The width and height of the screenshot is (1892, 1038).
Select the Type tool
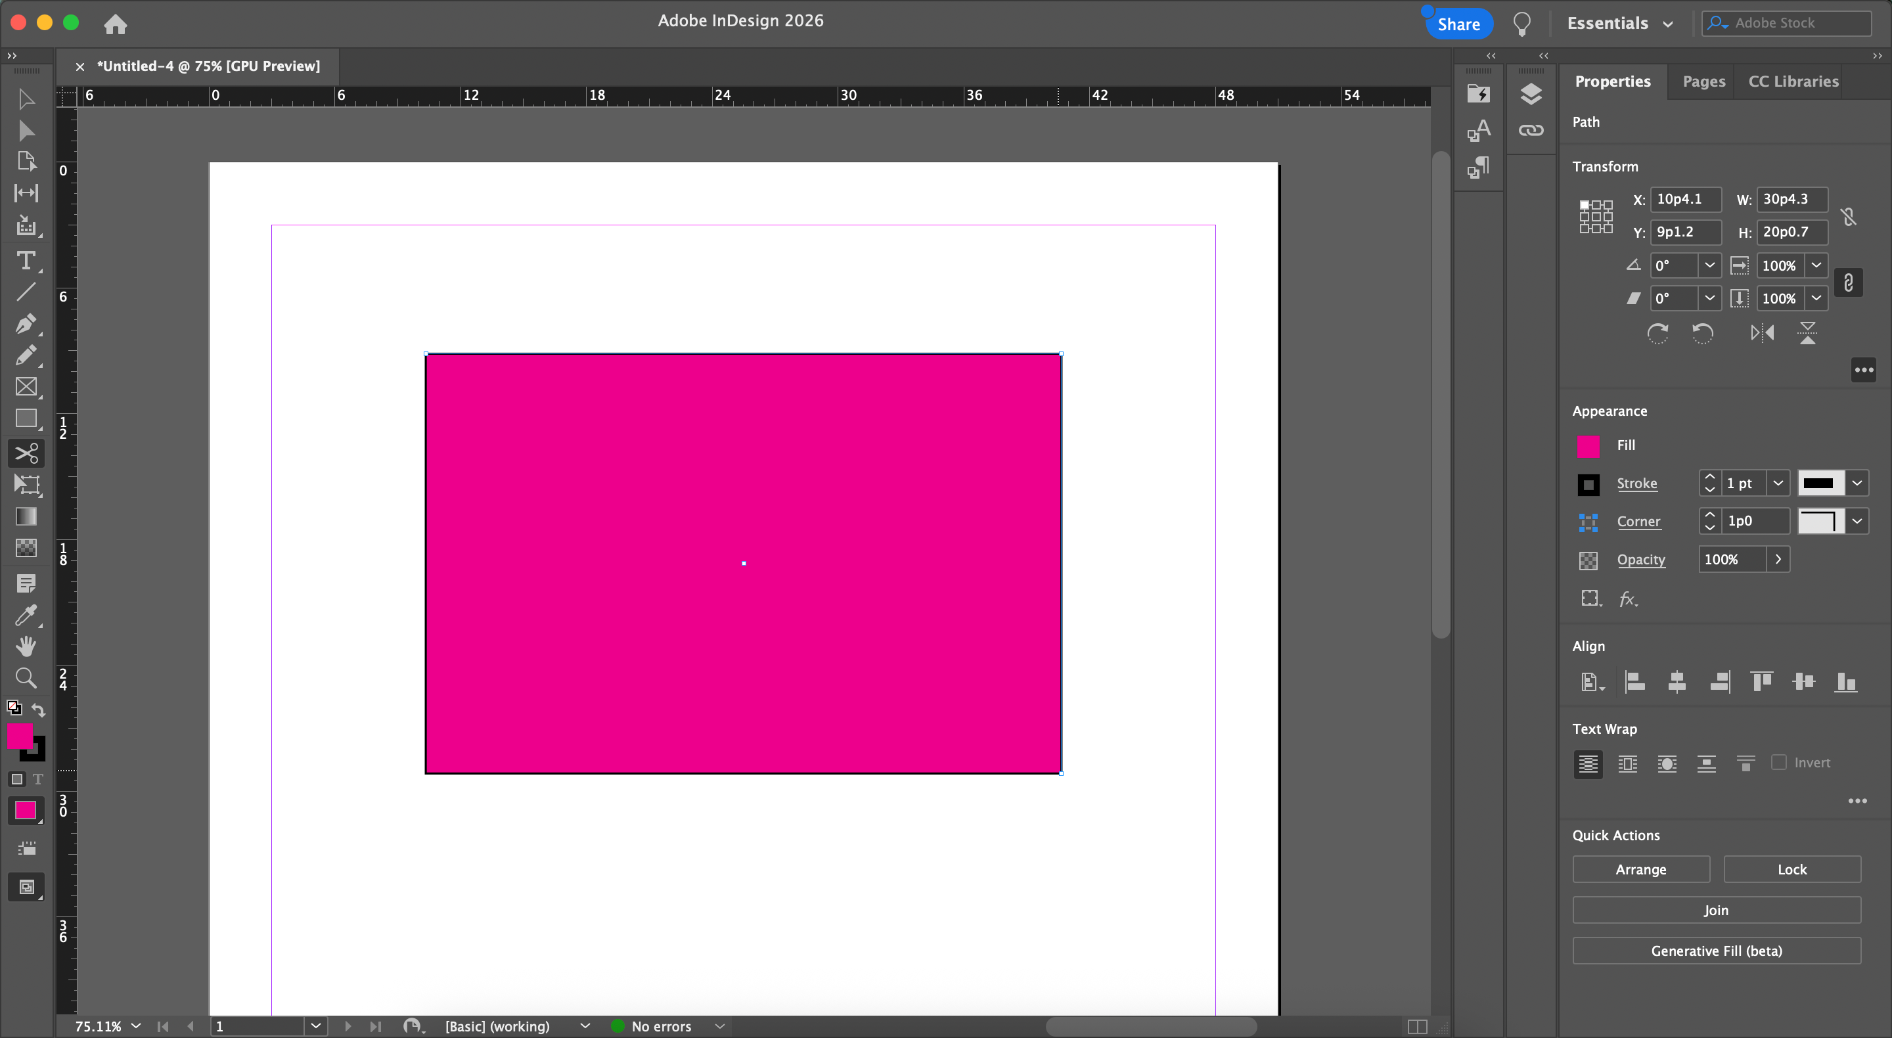coord(26,261)
